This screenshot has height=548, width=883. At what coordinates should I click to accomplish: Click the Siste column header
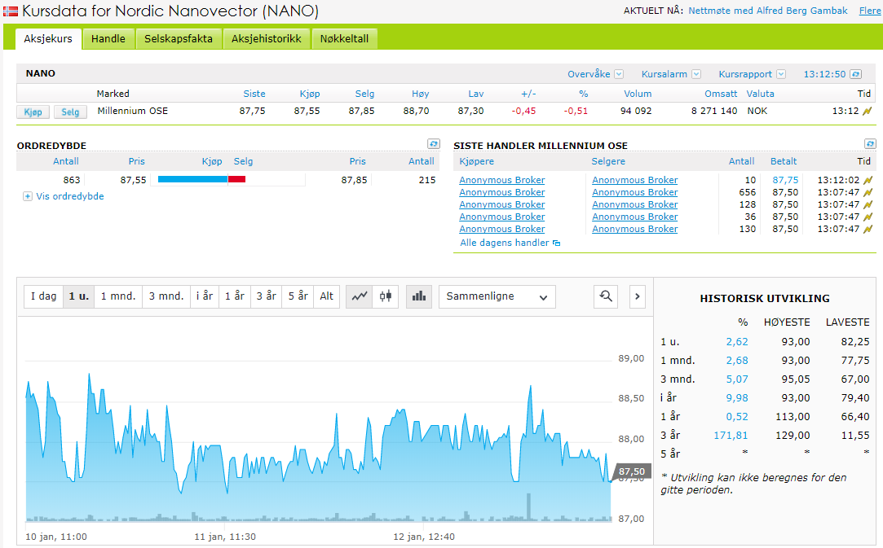point(254,94)
